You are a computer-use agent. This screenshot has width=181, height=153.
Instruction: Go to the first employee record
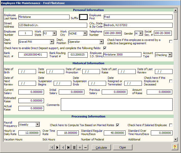point(52,147)
